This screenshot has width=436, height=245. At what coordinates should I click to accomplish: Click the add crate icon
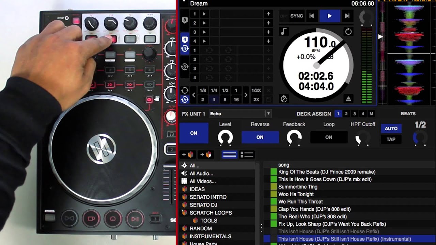[188, 155]
